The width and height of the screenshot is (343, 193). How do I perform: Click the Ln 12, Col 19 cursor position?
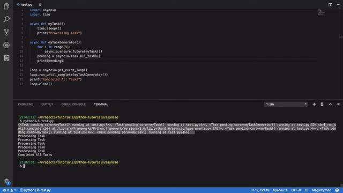click(260, 190)
